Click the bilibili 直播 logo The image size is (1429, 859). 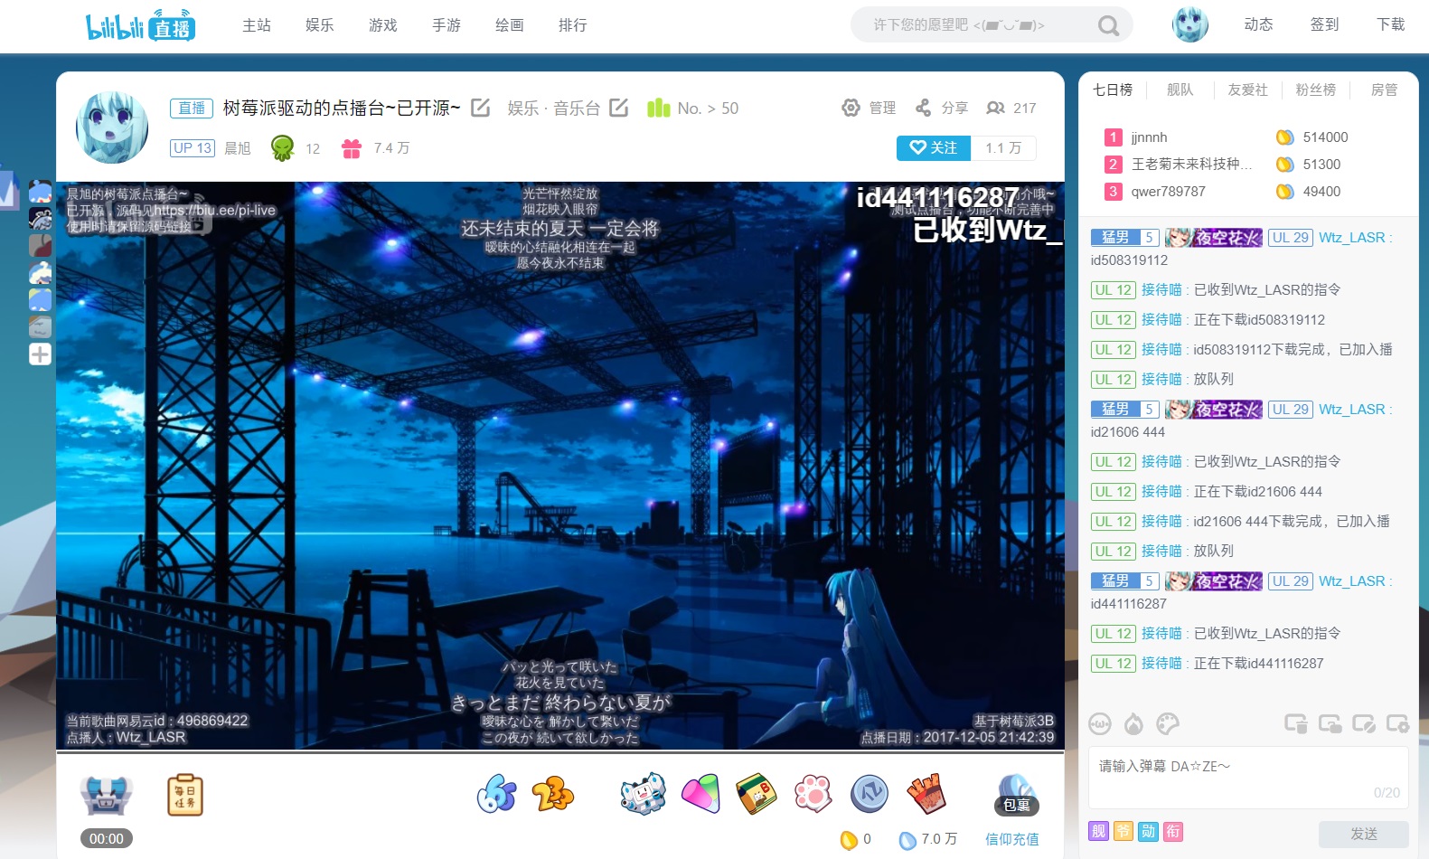point(140,26)
